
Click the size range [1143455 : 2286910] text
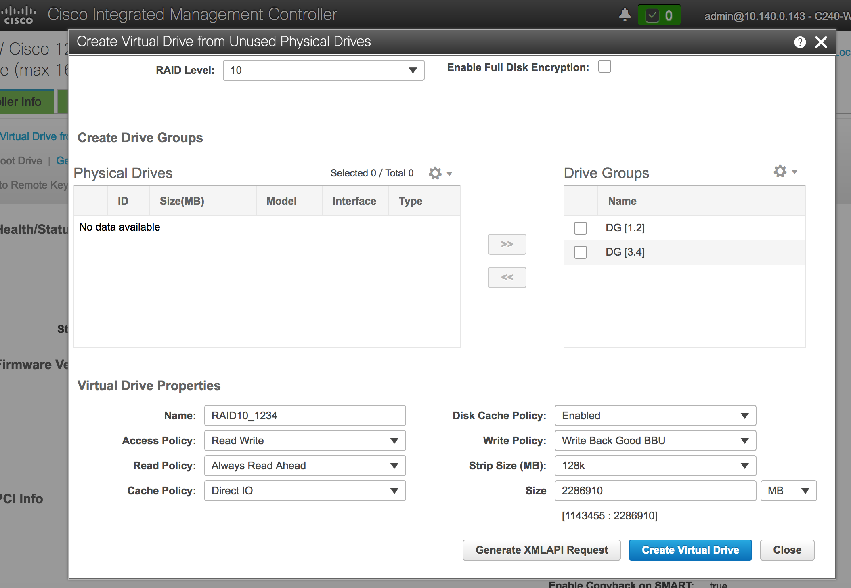tap(610, 516)
